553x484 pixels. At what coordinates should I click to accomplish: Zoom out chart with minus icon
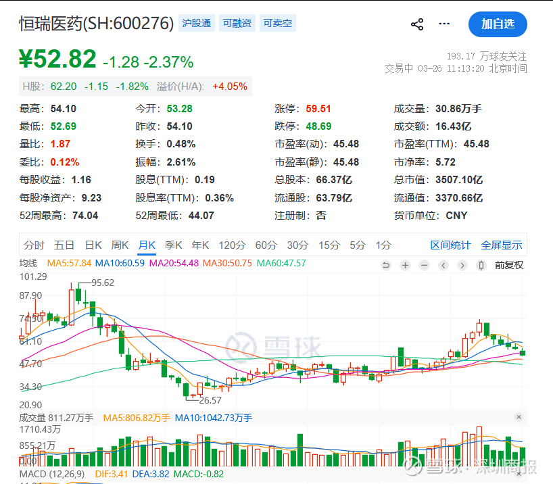click(425, 265)
